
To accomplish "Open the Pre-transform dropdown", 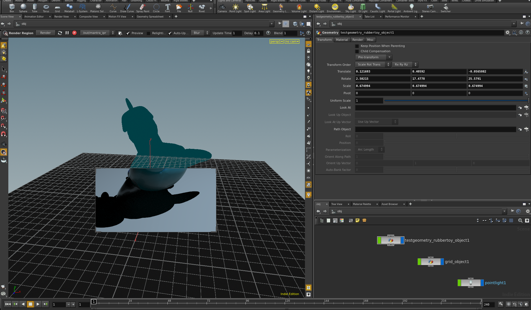I will pyautogui.click(x=374, y=57).
